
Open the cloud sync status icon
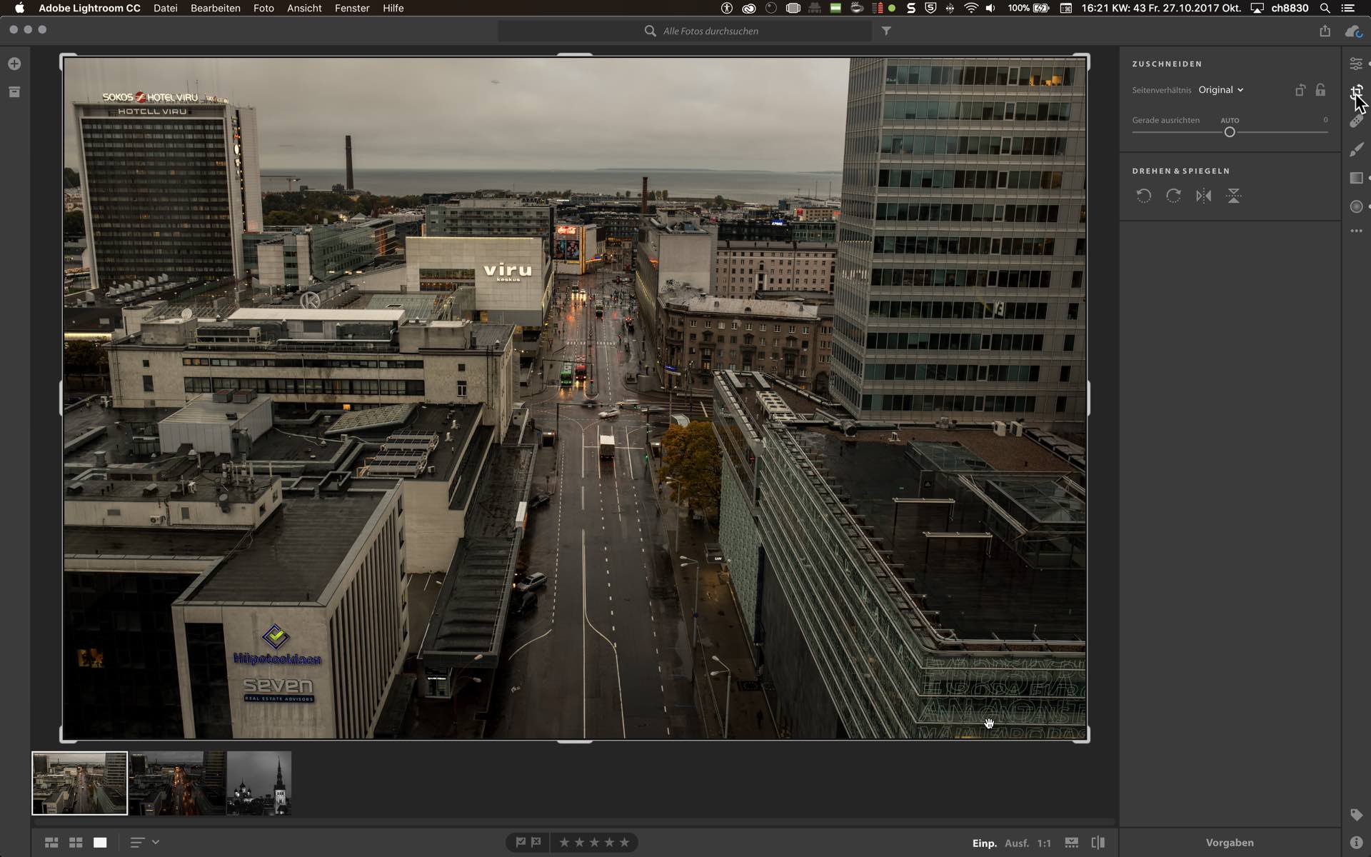coord(1353,31)
